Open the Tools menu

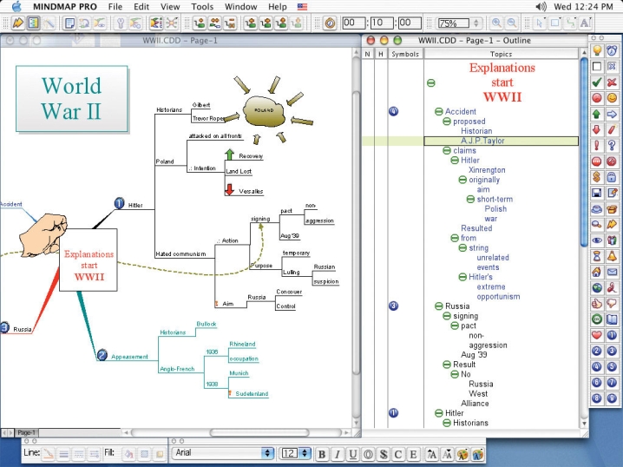202,6
